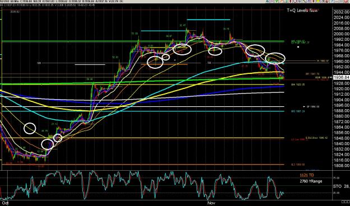Image resolution: width=350 pixels, height=206 pixels.
Task: Click the 1864.00 price axis label
Action: tap(341, 127)
